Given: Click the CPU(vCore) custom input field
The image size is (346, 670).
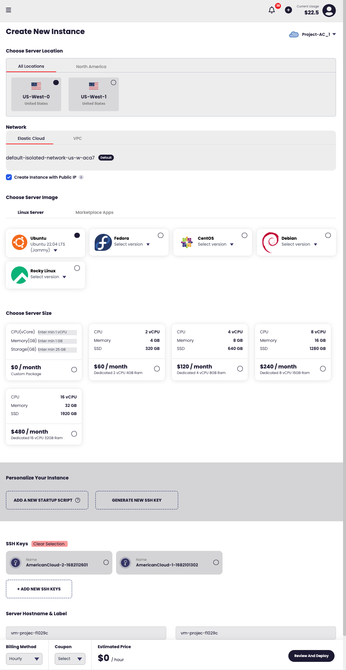Looking at the screenshot, I should click(57, 332).
